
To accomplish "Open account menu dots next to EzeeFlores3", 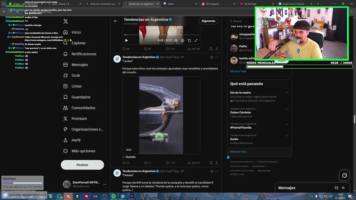I will (x=105, y=184).
